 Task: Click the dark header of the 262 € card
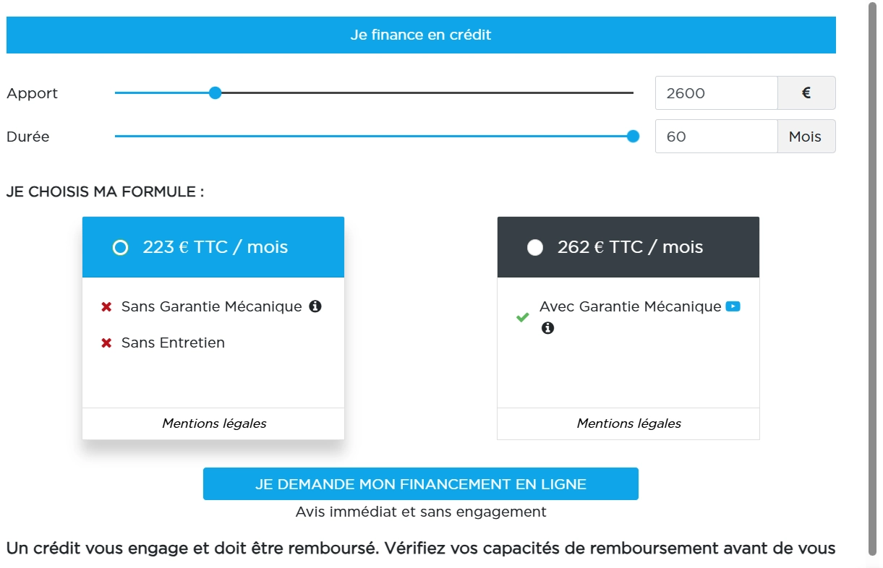coord(628,247)
